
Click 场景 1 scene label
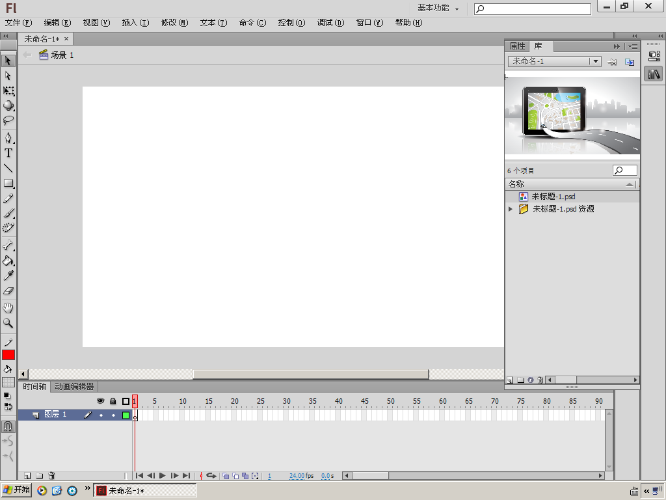[x=62, y=55]
